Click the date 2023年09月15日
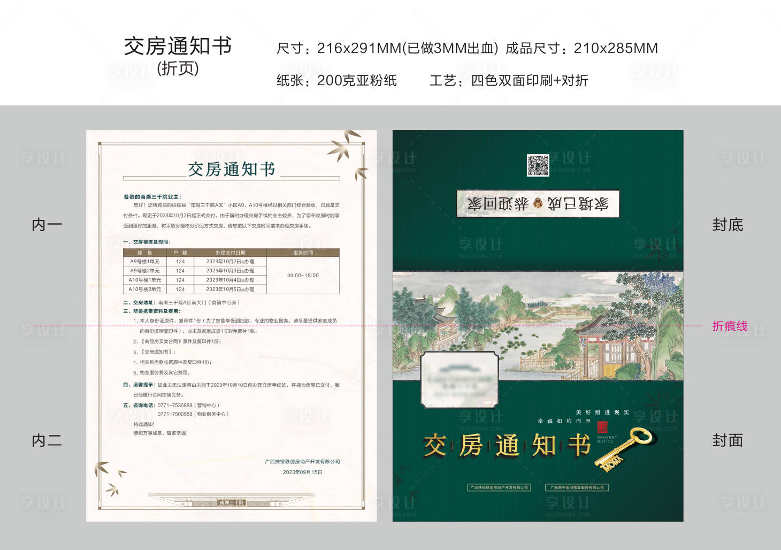This screenshot has height=550, width=781. (x=302, y=472)
